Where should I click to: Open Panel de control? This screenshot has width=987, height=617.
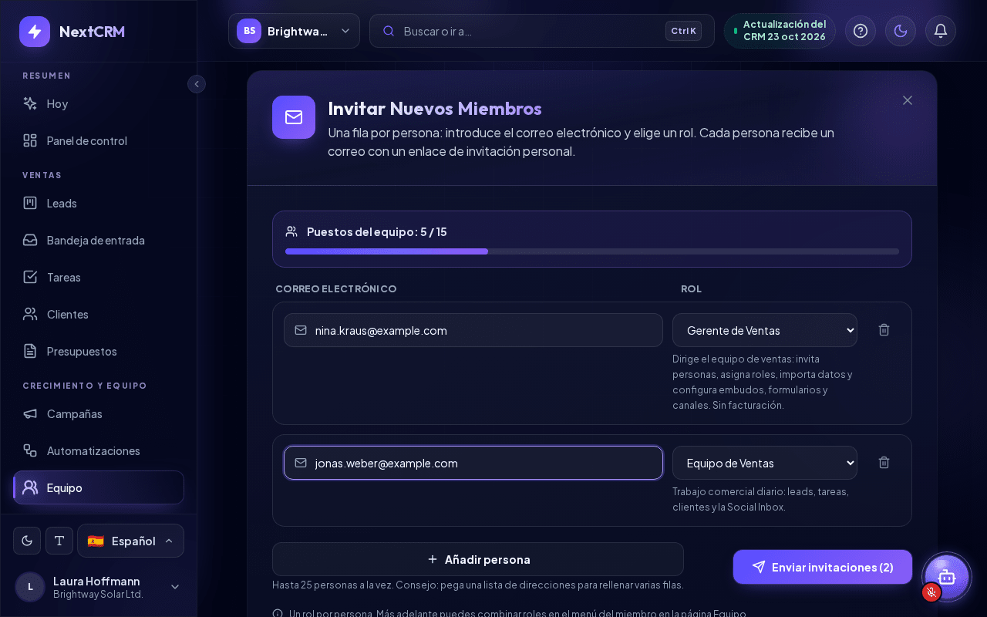[99, 140]
